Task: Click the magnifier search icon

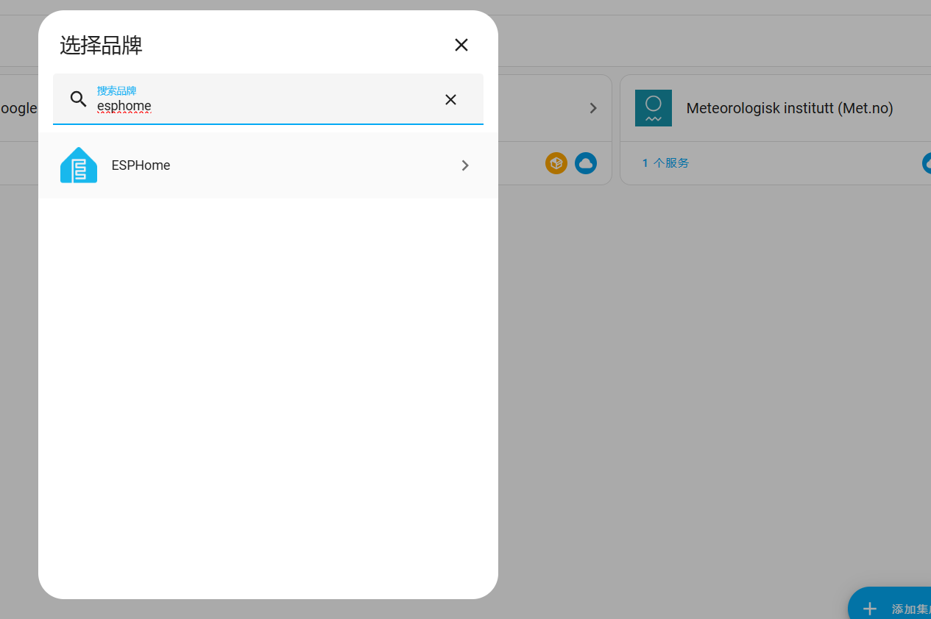Action: pyautogui.click(x=79, y=99)
